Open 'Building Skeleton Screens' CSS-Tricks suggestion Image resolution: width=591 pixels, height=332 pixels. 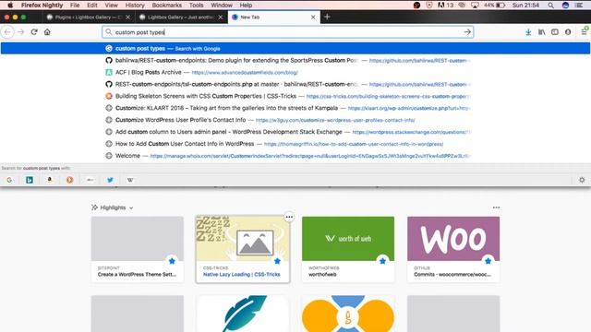tap(295, 96)
